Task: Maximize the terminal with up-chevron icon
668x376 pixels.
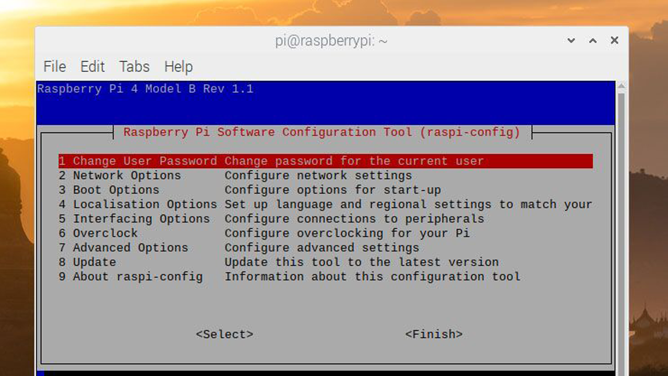Action: pos(593,41)
